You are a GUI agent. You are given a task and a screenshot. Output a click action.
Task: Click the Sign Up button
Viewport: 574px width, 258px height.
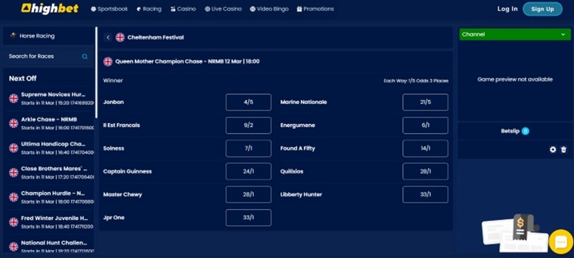point(543,9)
